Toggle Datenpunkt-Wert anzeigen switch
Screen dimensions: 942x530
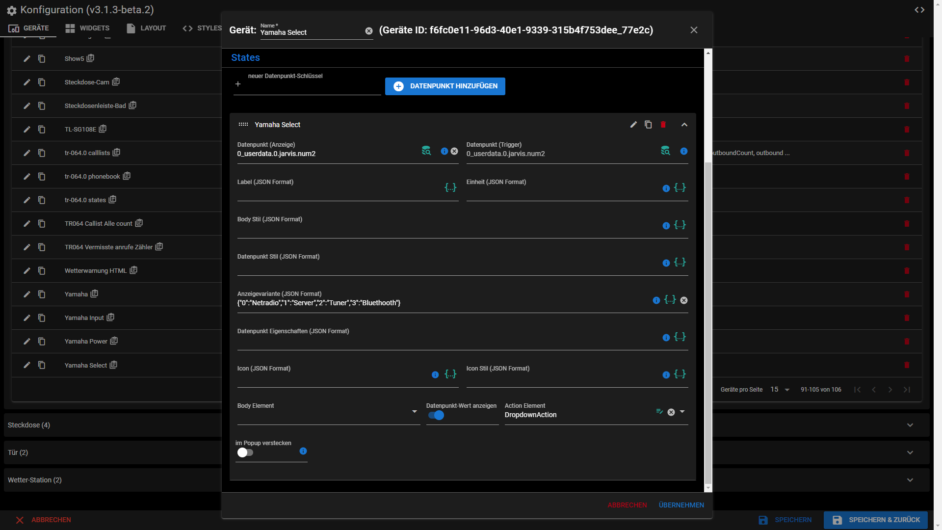point(436,416)
